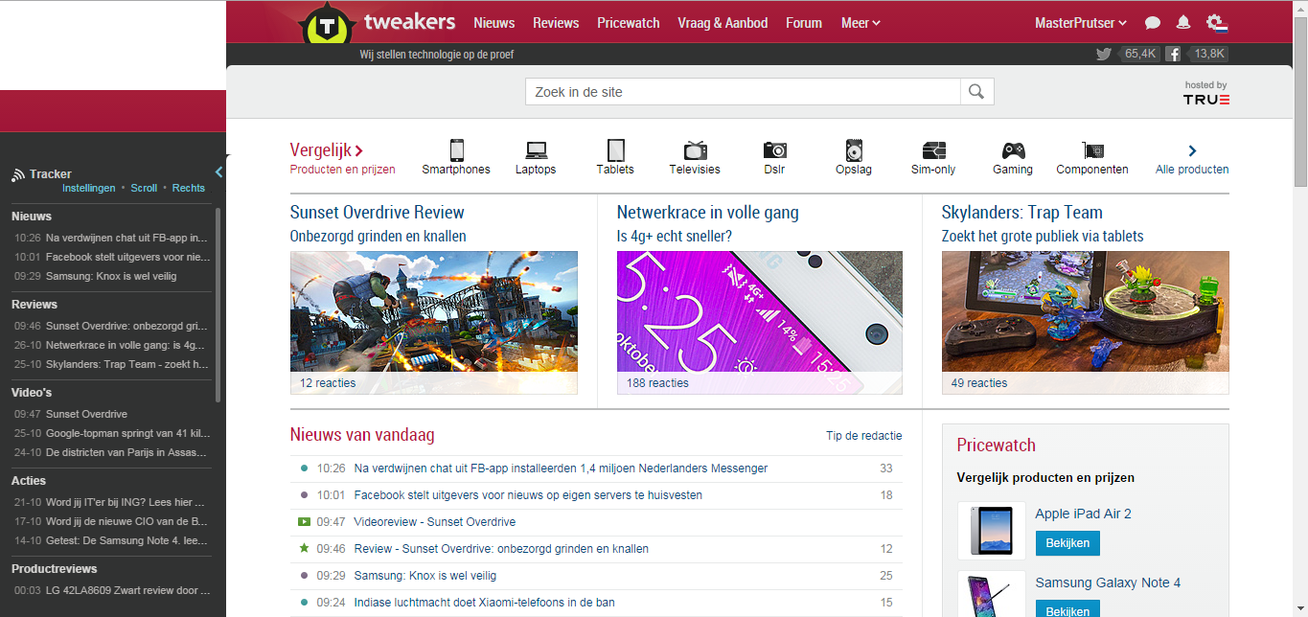Open the Smartphones category icon

pyautogui.click(x=456, y=149)
